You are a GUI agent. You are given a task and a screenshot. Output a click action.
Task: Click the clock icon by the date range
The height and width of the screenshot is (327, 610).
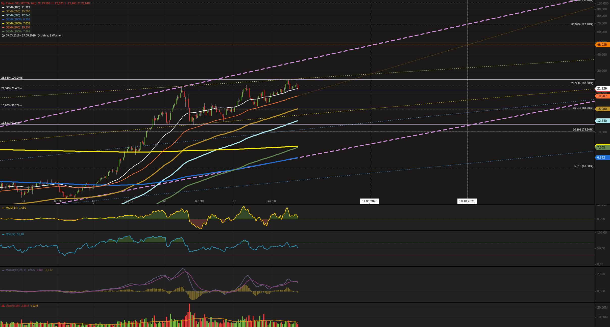pos(3,36)
